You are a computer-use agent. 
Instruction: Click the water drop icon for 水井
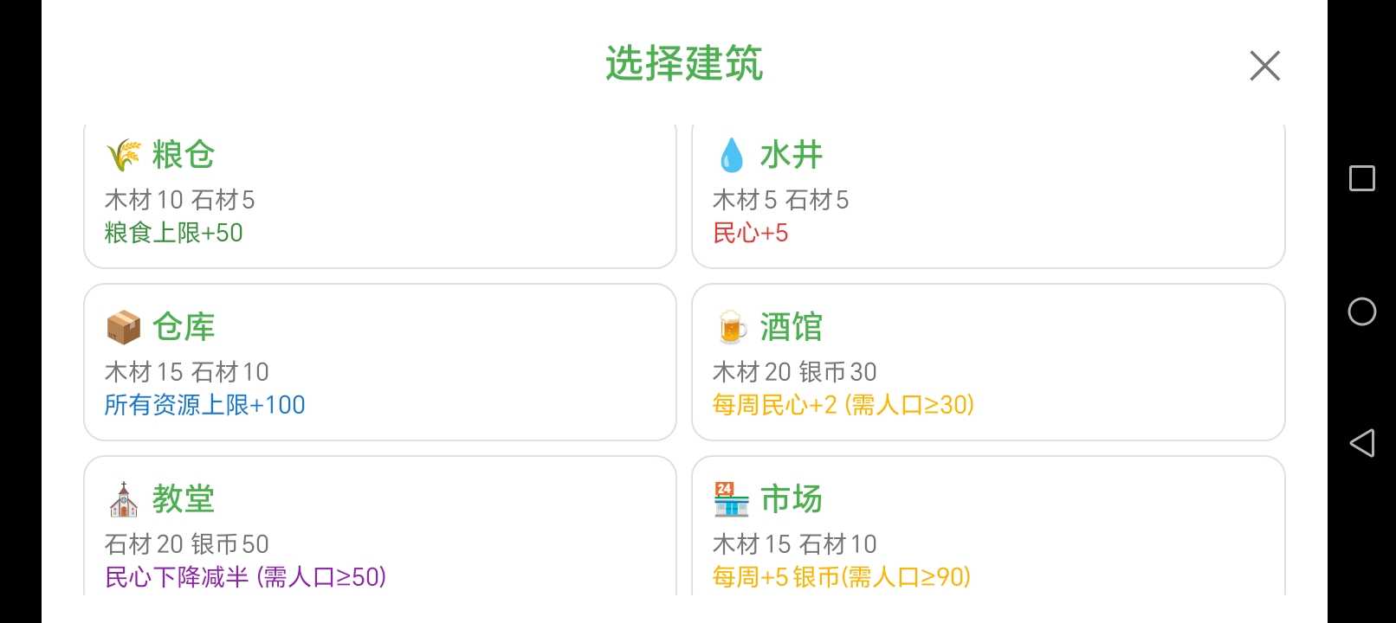731,155
